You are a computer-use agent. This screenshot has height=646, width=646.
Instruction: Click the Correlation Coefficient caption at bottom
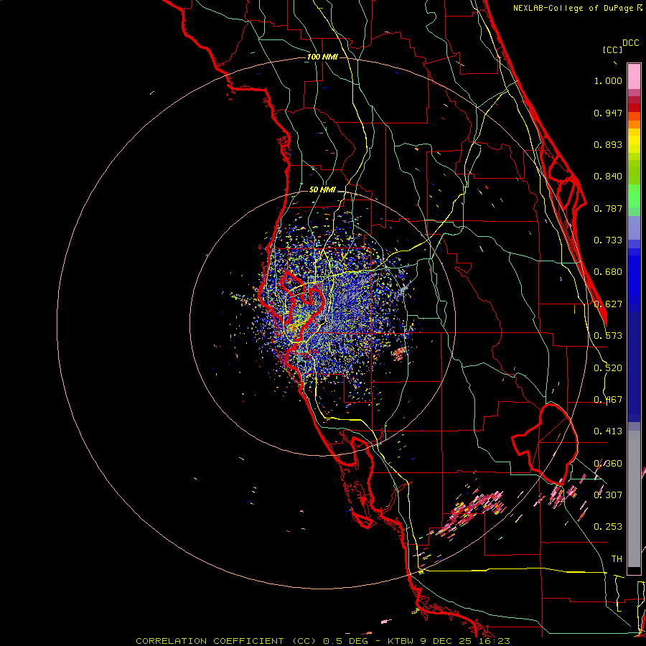pos(323,641)
